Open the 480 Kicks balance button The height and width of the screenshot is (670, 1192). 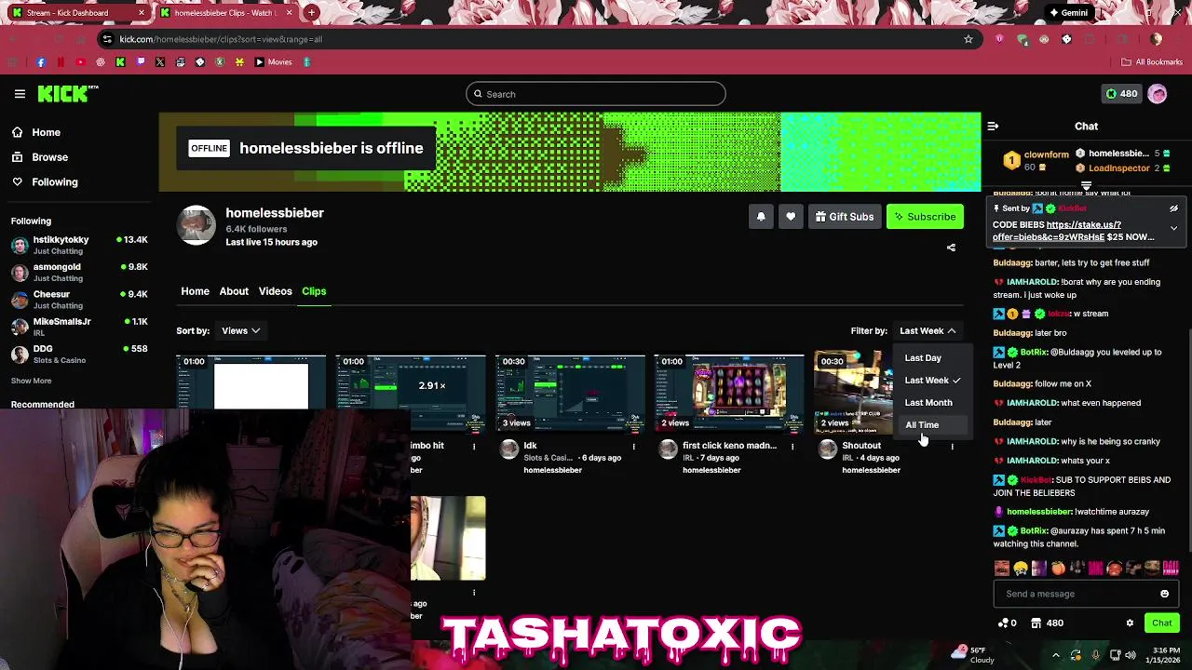click(x=1120, y=94)
